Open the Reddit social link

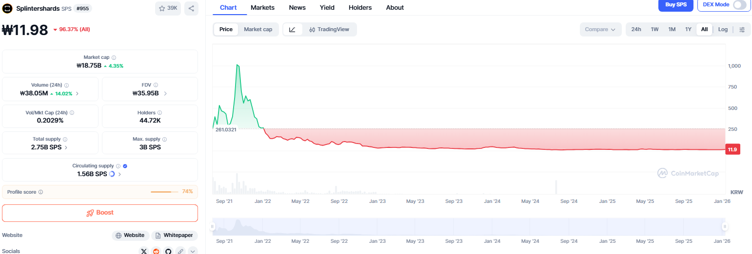(156, 252)
